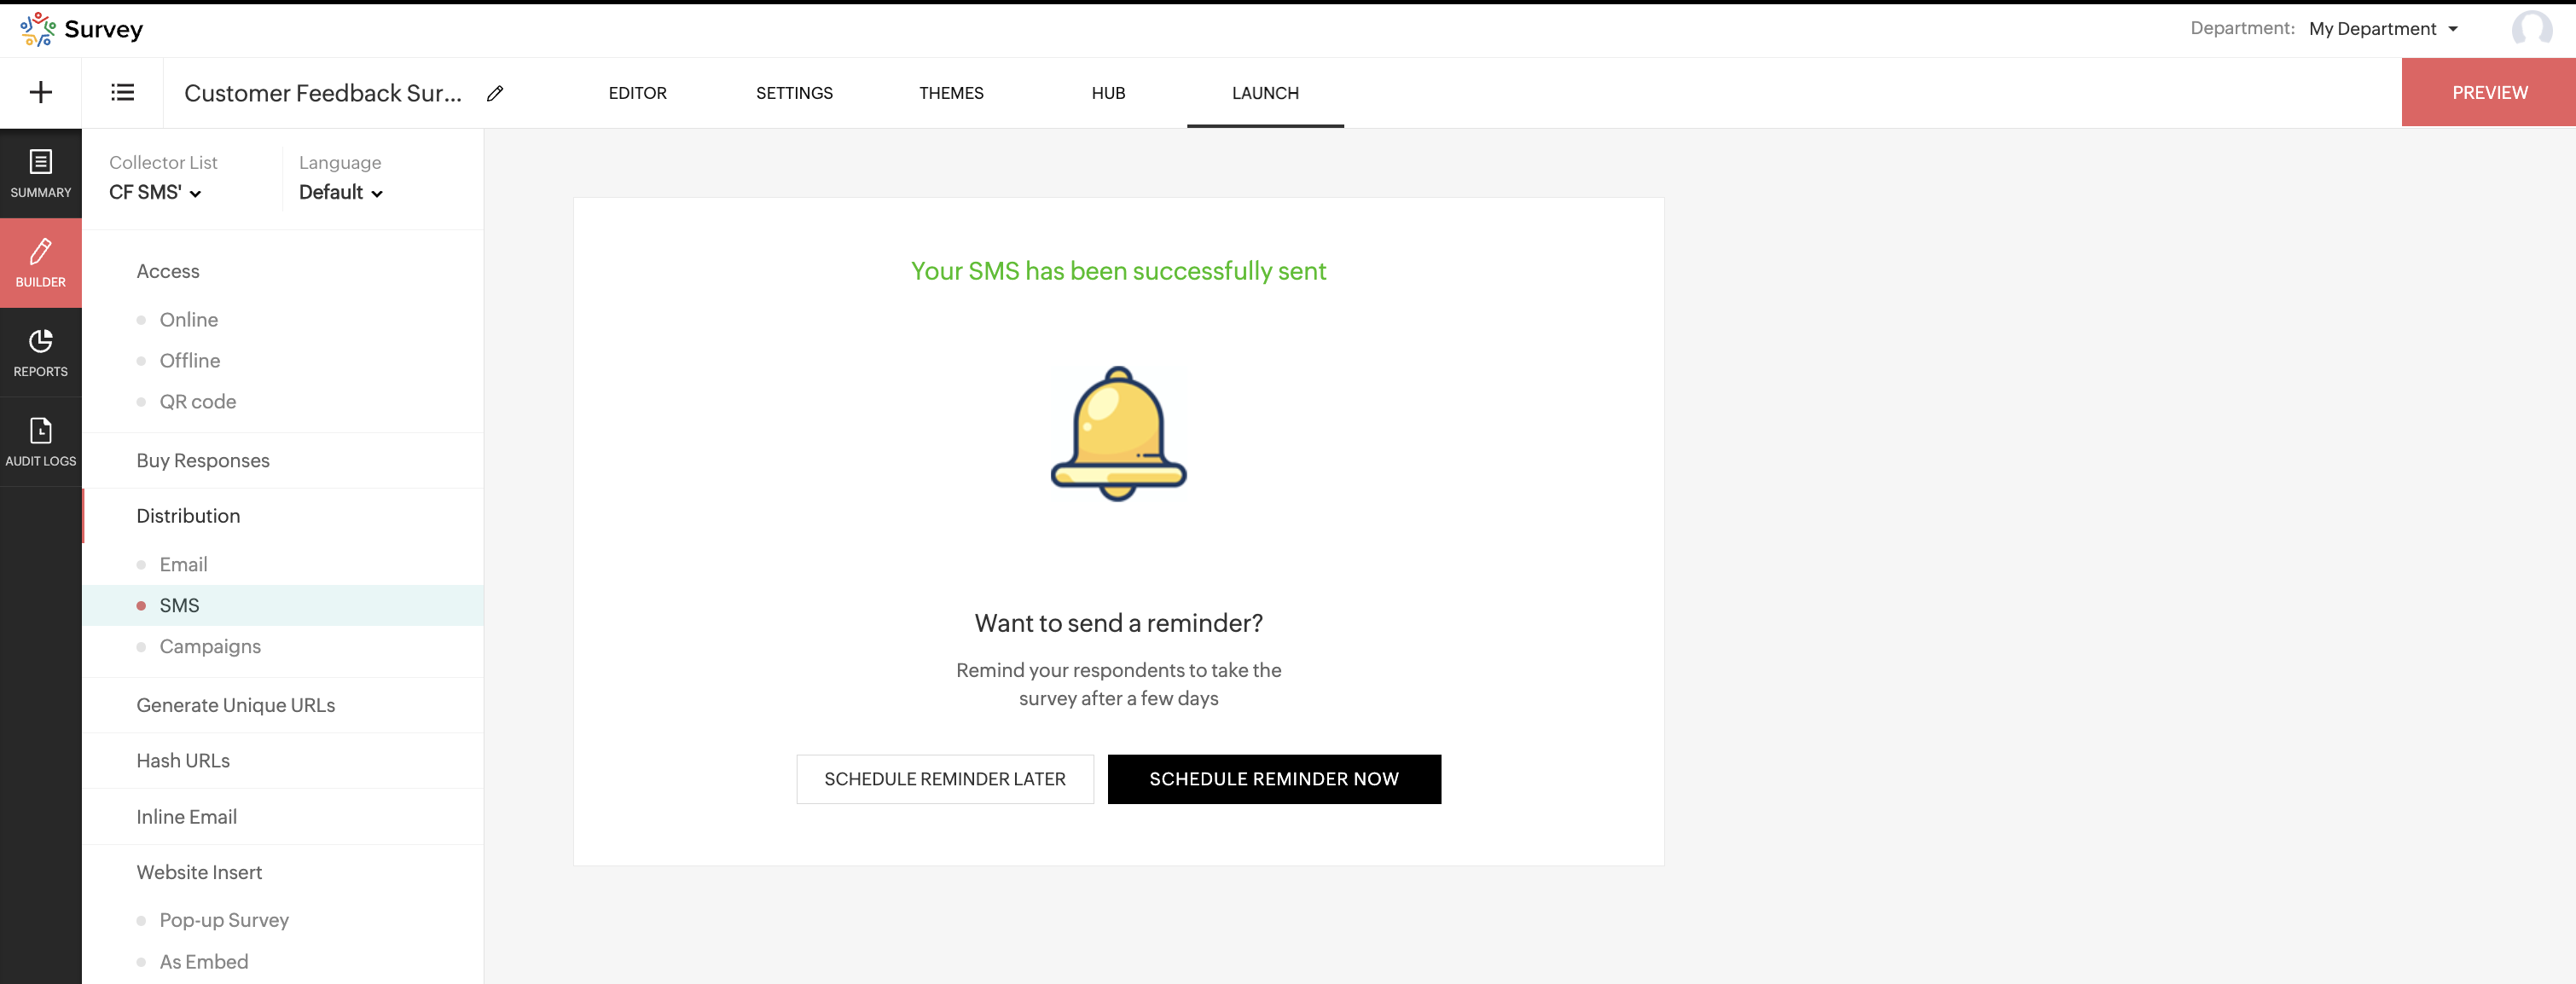
Task: Click Schedule Reminder Now button
Action: click(1273, 779)
